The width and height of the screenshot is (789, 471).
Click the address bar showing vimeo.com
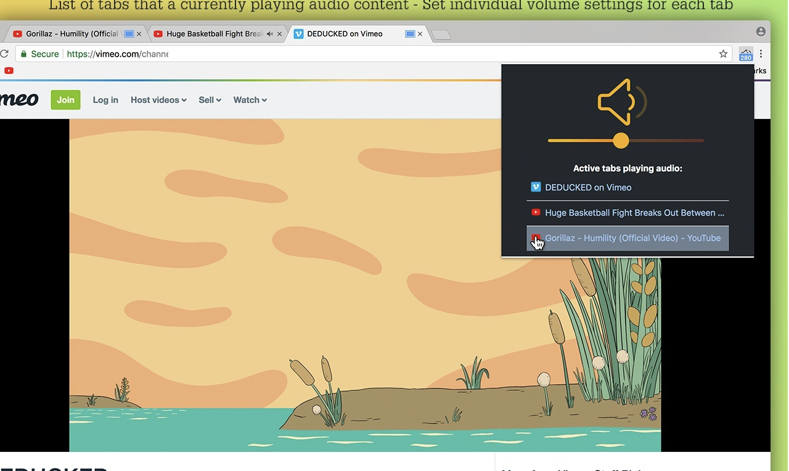tap(372, 54)
